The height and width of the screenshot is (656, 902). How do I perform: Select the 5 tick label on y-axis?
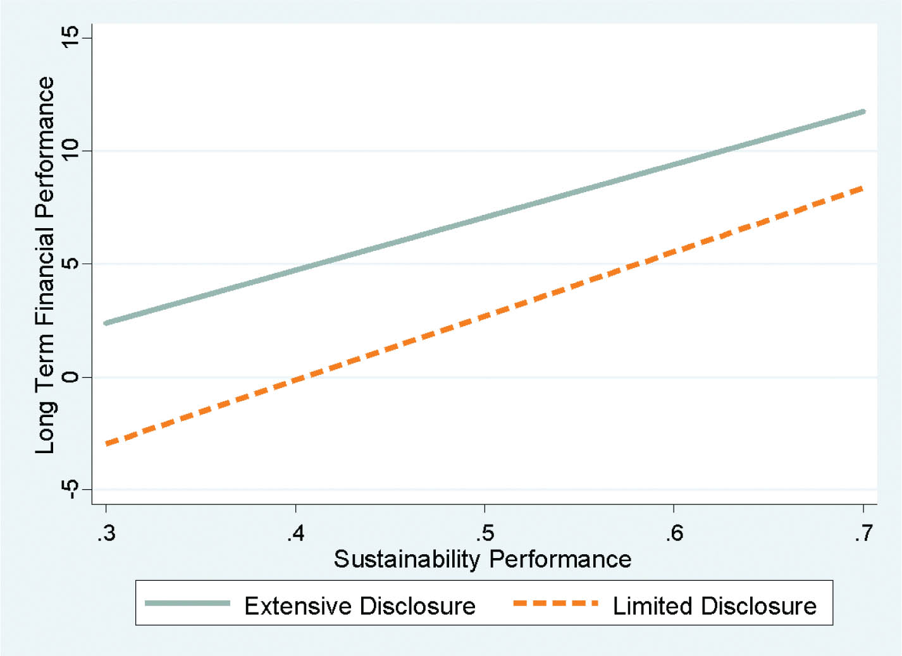coord(69,264)
